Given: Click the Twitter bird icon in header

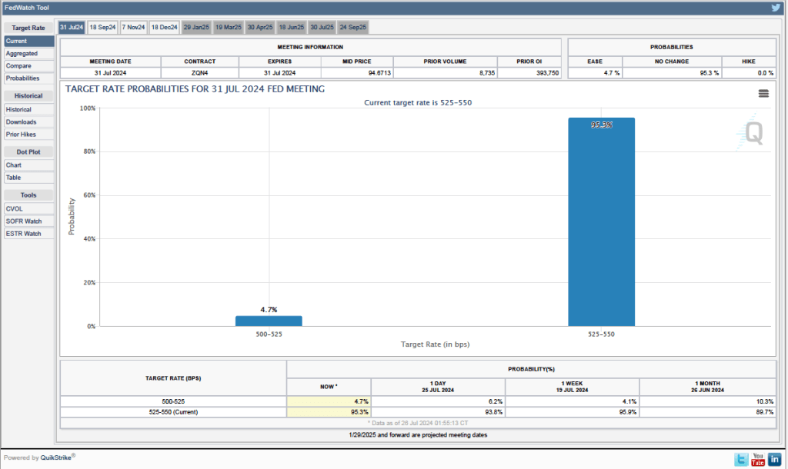Looking at the screenshot, I should (776, 8).
